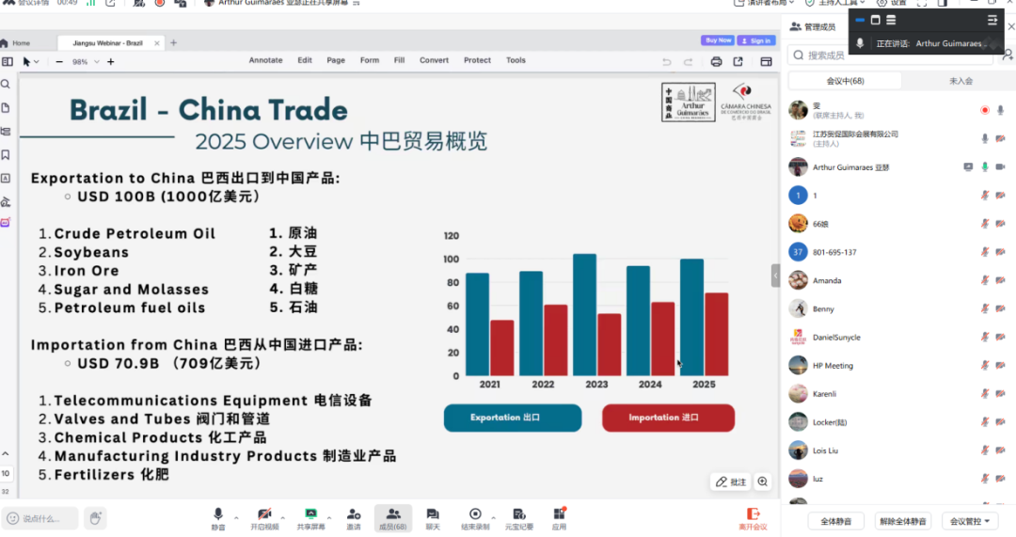Click redo arrow in PDF toolbar

(688, 61)
